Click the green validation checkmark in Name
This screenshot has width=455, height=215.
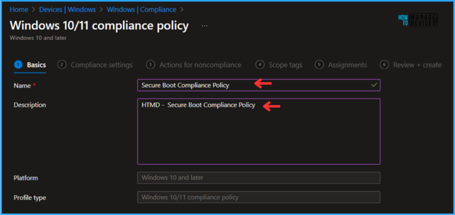pos(374,85)
